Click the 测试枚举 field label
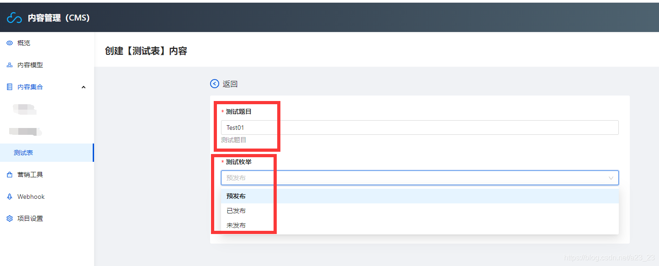Screen dimensions: 659x266 (238, 162)
